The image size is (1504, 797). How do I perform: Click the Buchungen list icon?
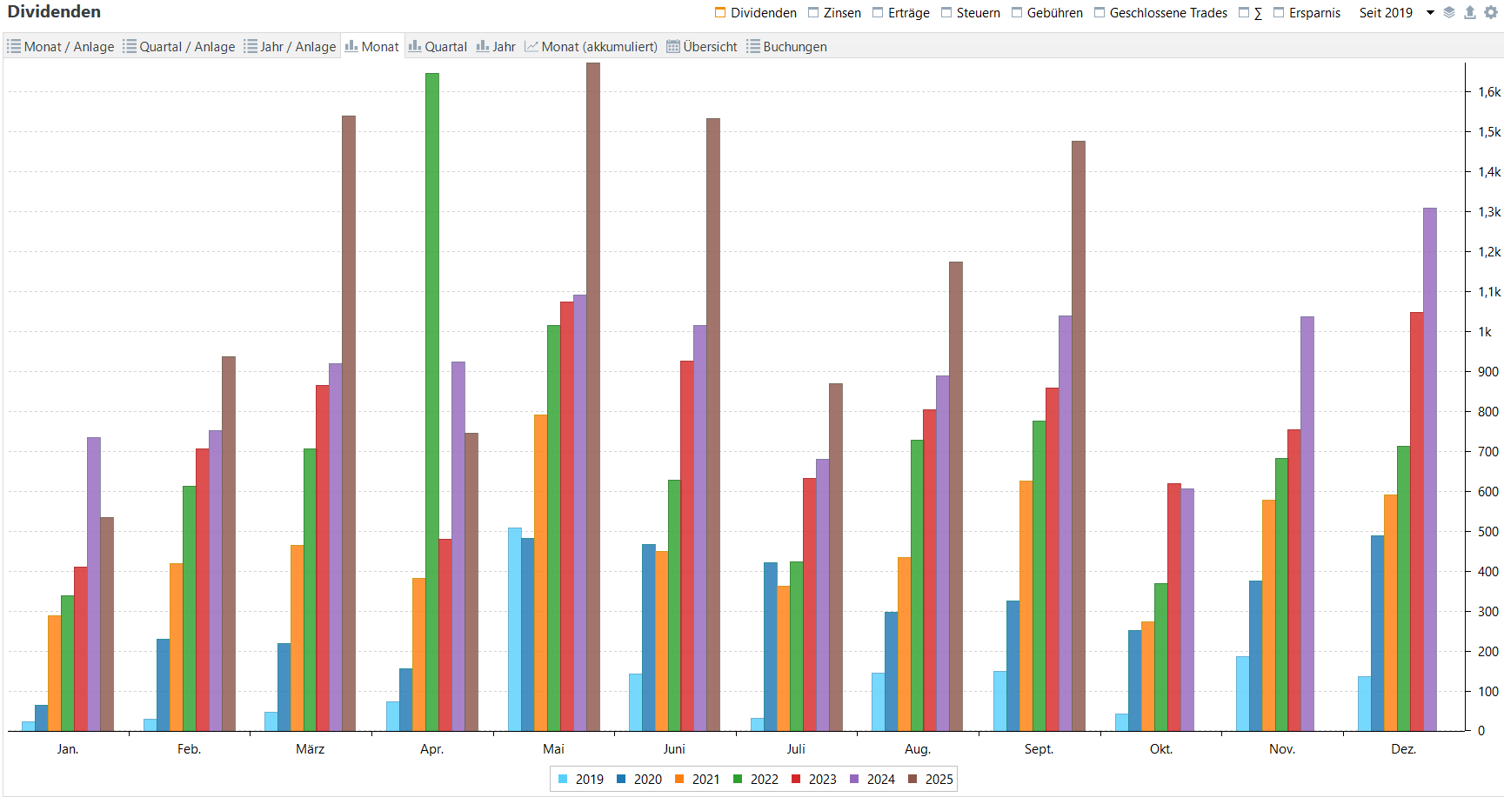coord(753,47)
